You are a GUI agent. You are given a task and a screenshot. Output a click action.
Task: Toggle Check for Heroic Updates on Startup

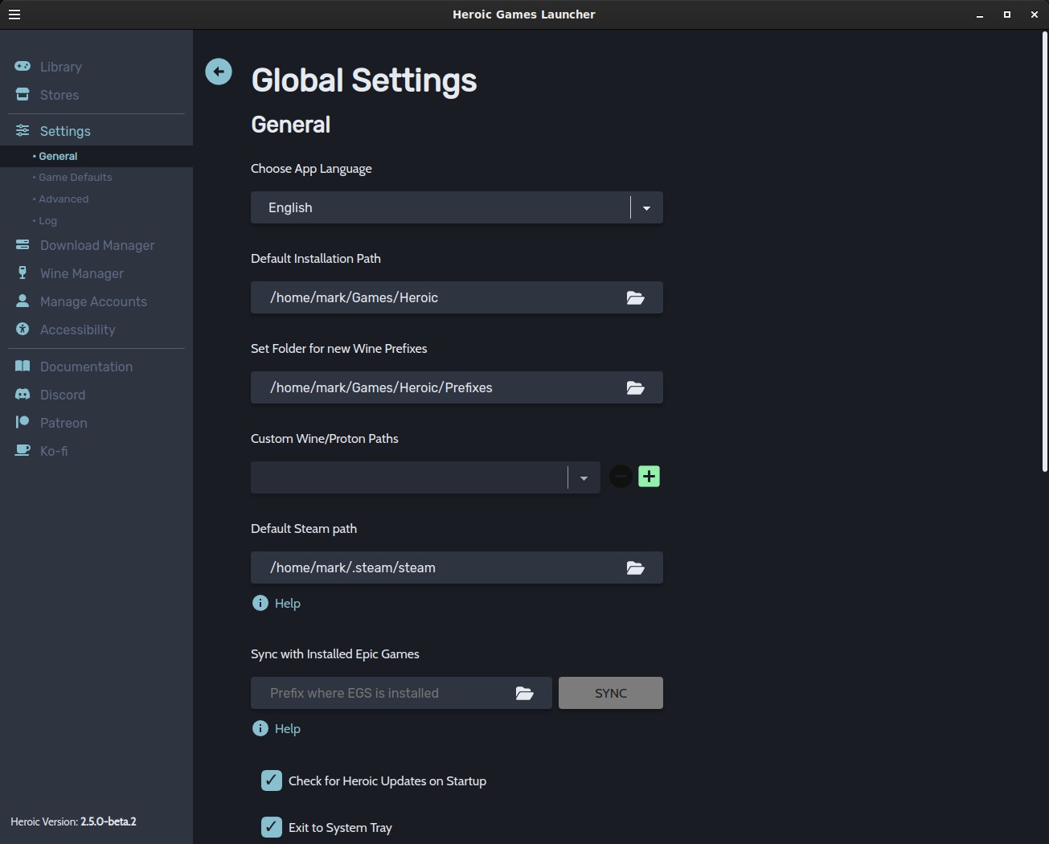pos(272,780)
